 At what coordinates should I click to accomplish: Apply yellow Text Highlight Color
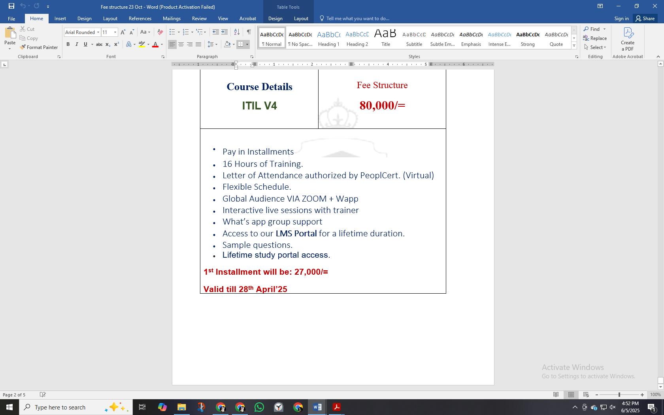(142, 44)
